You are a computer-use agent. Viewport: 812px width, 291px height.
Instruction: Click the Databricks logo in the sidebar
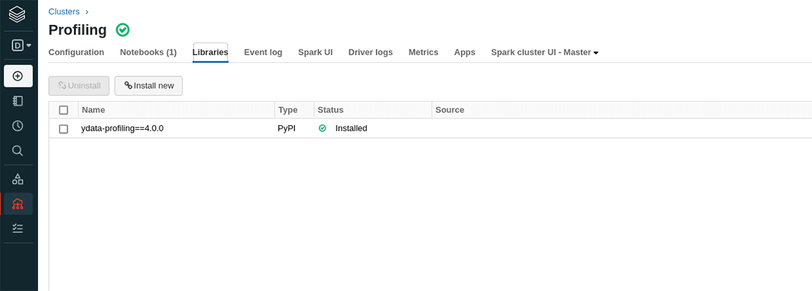(18, 14)
